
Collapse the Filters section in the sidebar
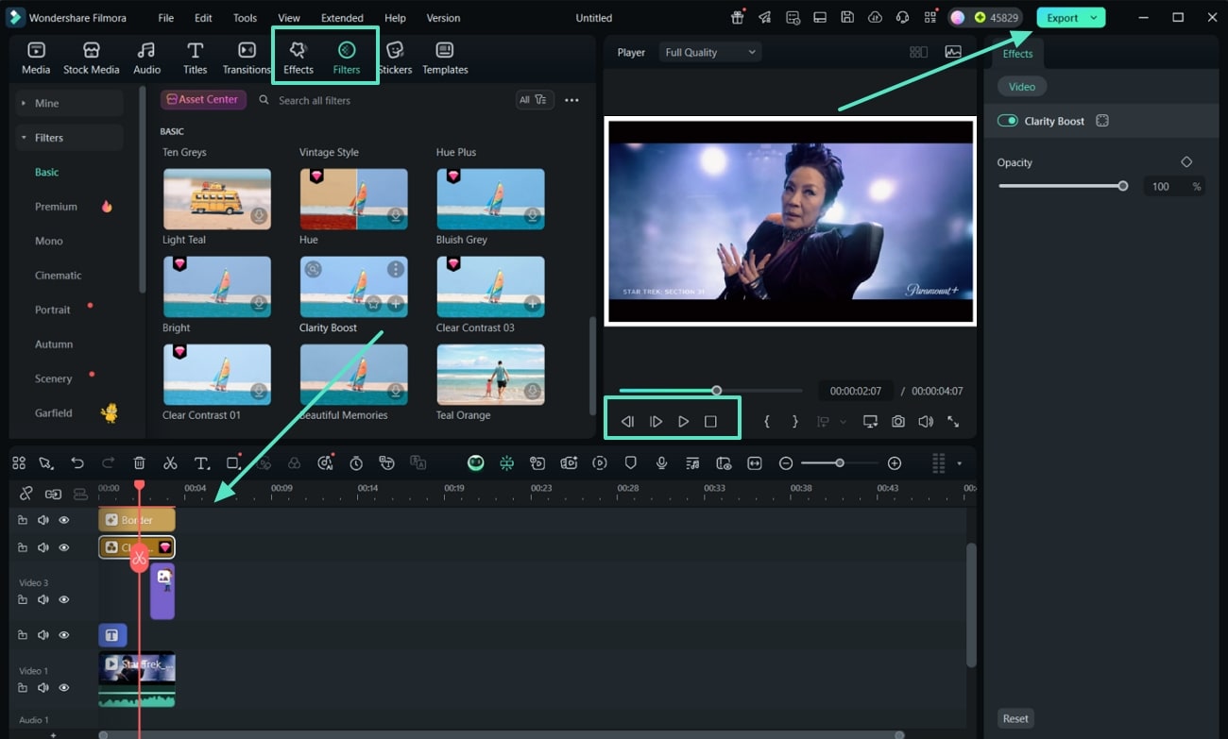pos(68,138)
